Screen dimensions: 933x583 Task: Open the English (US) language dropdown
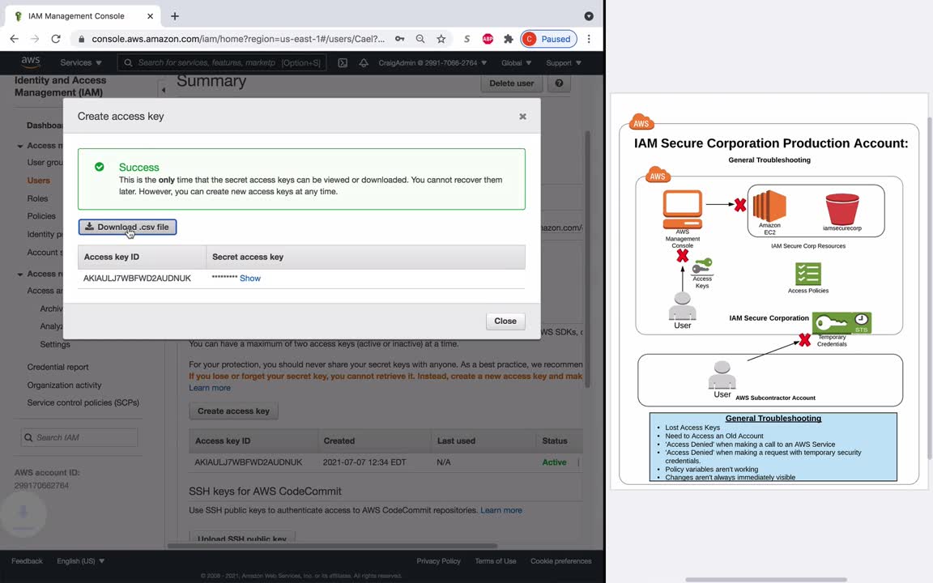[x=80, y=561]
